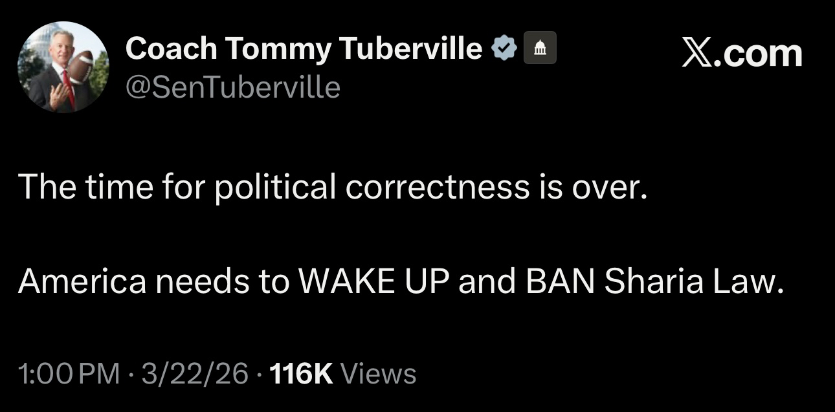Viewport: 835px width, 412px height.
Task: Click the 1:00 PM timestamp
Action: 69,374
